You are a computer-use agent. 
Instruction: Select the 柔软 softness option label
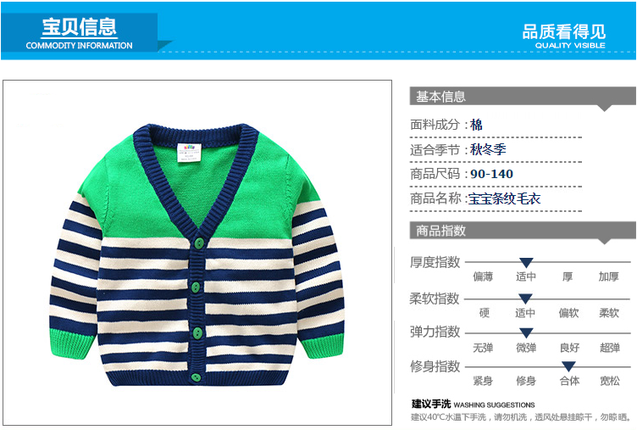pos(609,313)
